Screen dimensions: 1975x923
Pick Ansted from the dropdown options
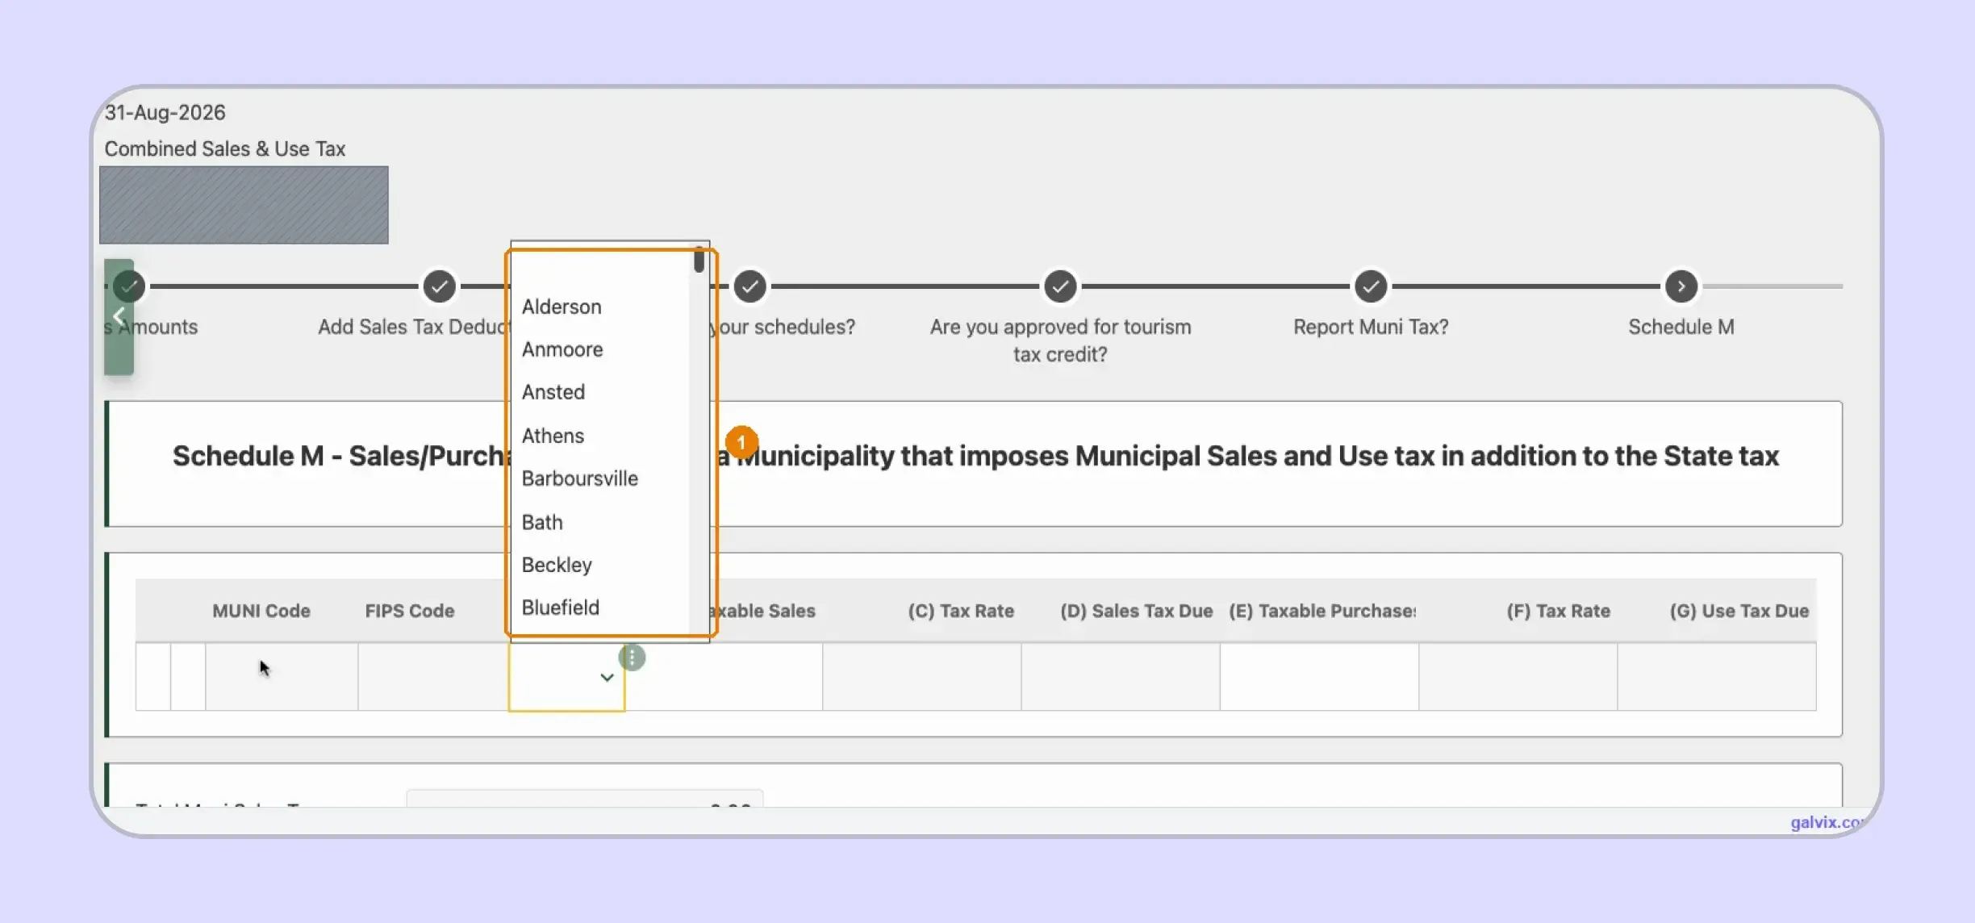(x=553, y=392)
